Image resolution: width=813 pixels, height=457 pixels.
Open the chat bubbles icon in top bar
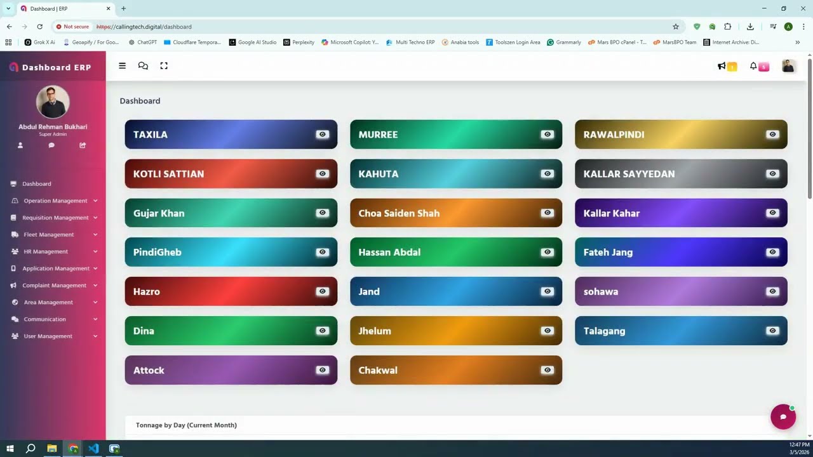click(143, 66)
